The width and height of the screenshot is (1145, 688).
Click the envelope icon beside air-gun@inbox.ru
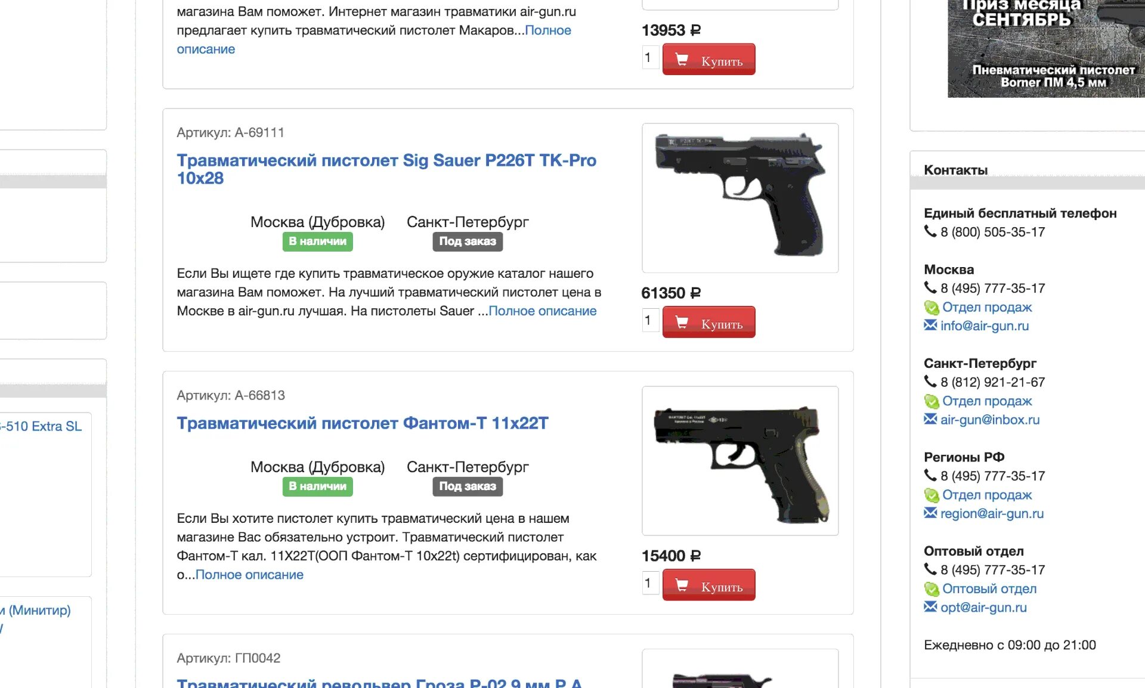(930, 419)
